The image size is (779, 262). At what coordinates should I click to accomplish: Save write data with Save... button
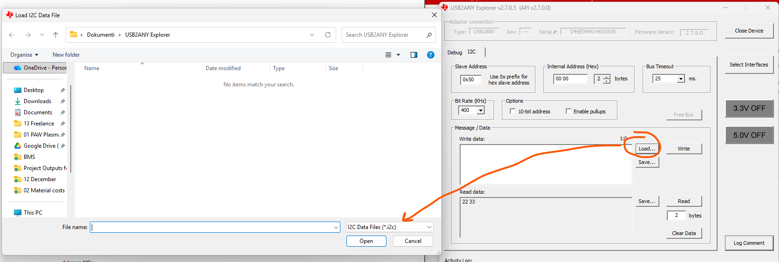(647, 162)
